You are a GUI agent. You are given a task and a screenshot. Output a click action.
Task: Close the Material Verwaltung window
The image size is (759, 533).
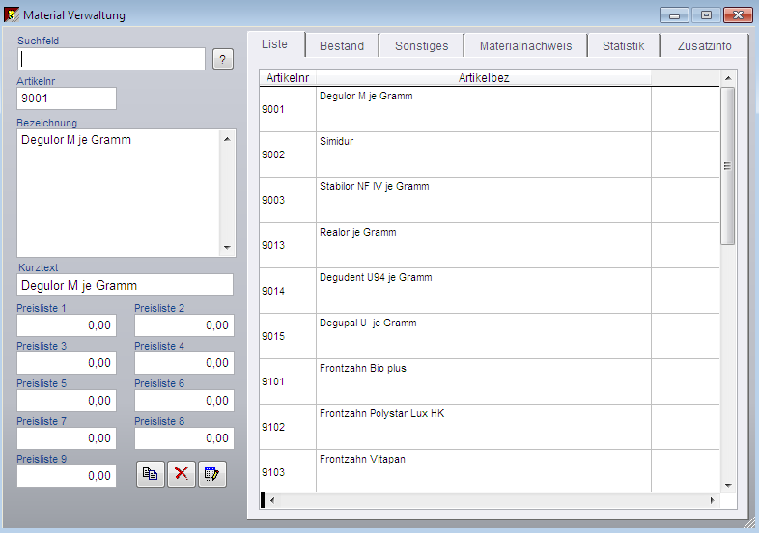point(738,15)
